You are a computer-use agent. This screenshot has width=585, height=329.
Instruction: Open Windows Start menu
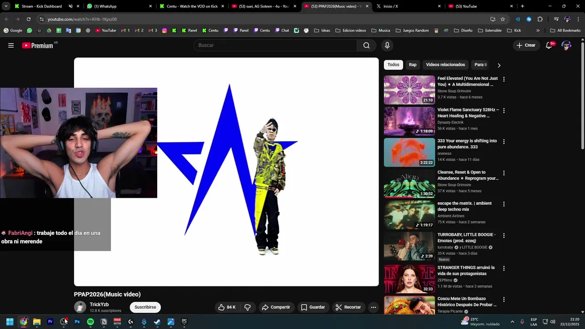point(10,322)
